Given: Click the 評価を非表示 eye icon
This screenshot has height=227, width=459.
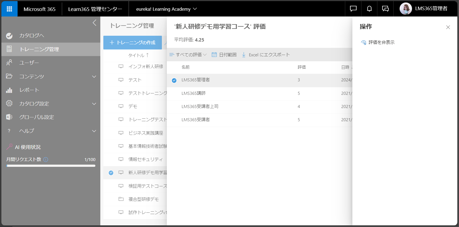Looking at the screenshot, I should [x=364, y=42].
